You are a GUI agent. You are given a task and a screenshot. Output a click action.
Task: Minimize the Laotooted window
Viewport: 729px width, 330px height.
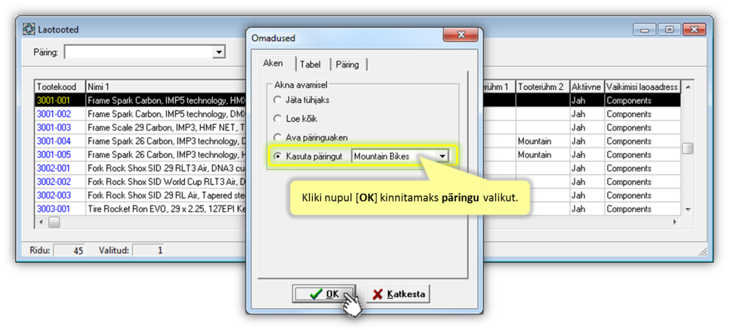click(x=646, y=30)
